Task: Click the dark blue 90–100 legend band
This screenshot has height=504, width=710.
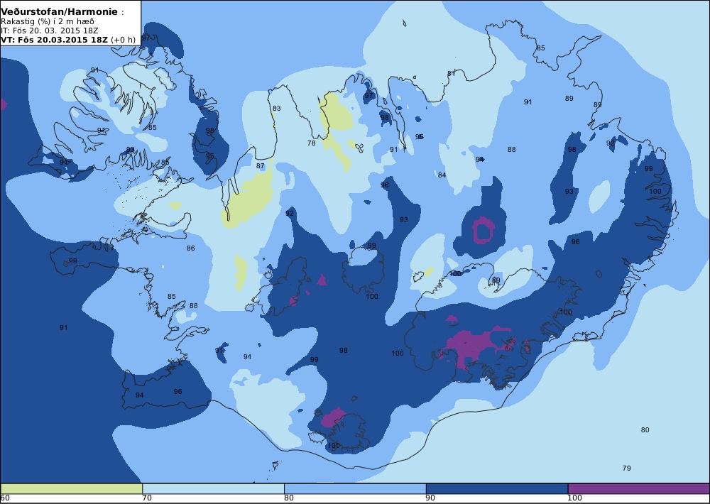Action: click(x=497, y=488)
